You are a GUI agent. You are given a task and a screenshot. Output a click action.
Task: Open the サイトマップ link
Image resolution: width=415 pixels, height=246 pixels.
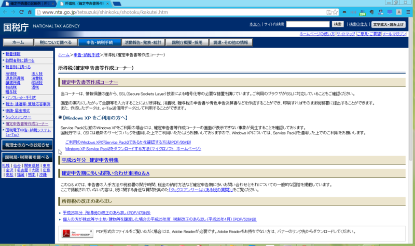(x=345, y=34)
